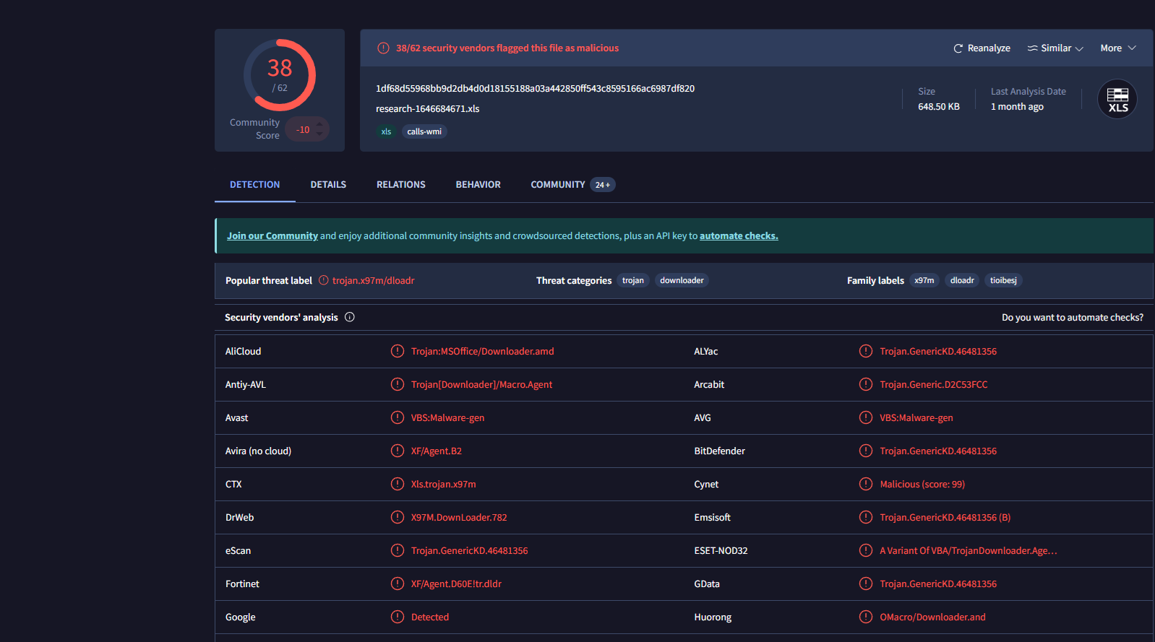Expand the Similar dropdown
The image size is (1155, 642).
click(1055, 48)
